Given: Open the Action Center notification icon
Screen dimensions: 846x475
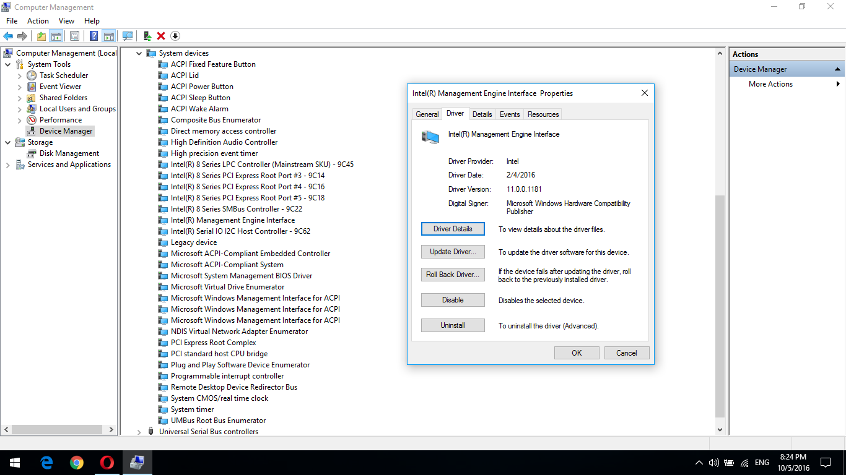Looking at the screenshot, I should (826, 463).
